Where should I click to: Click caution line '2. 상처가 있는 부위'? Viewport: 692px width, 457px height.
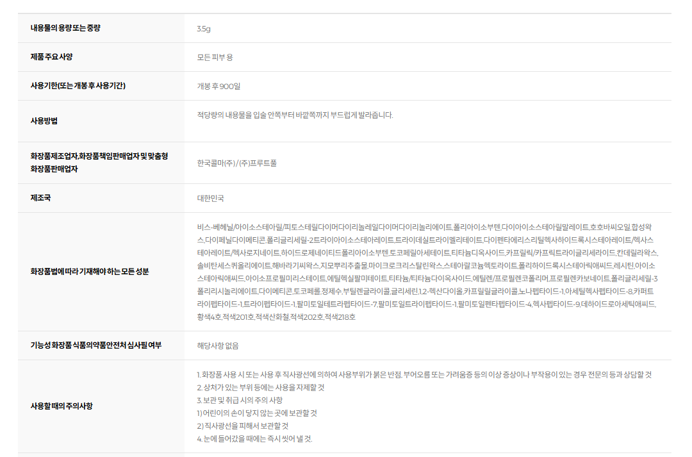tap(261, 387)
